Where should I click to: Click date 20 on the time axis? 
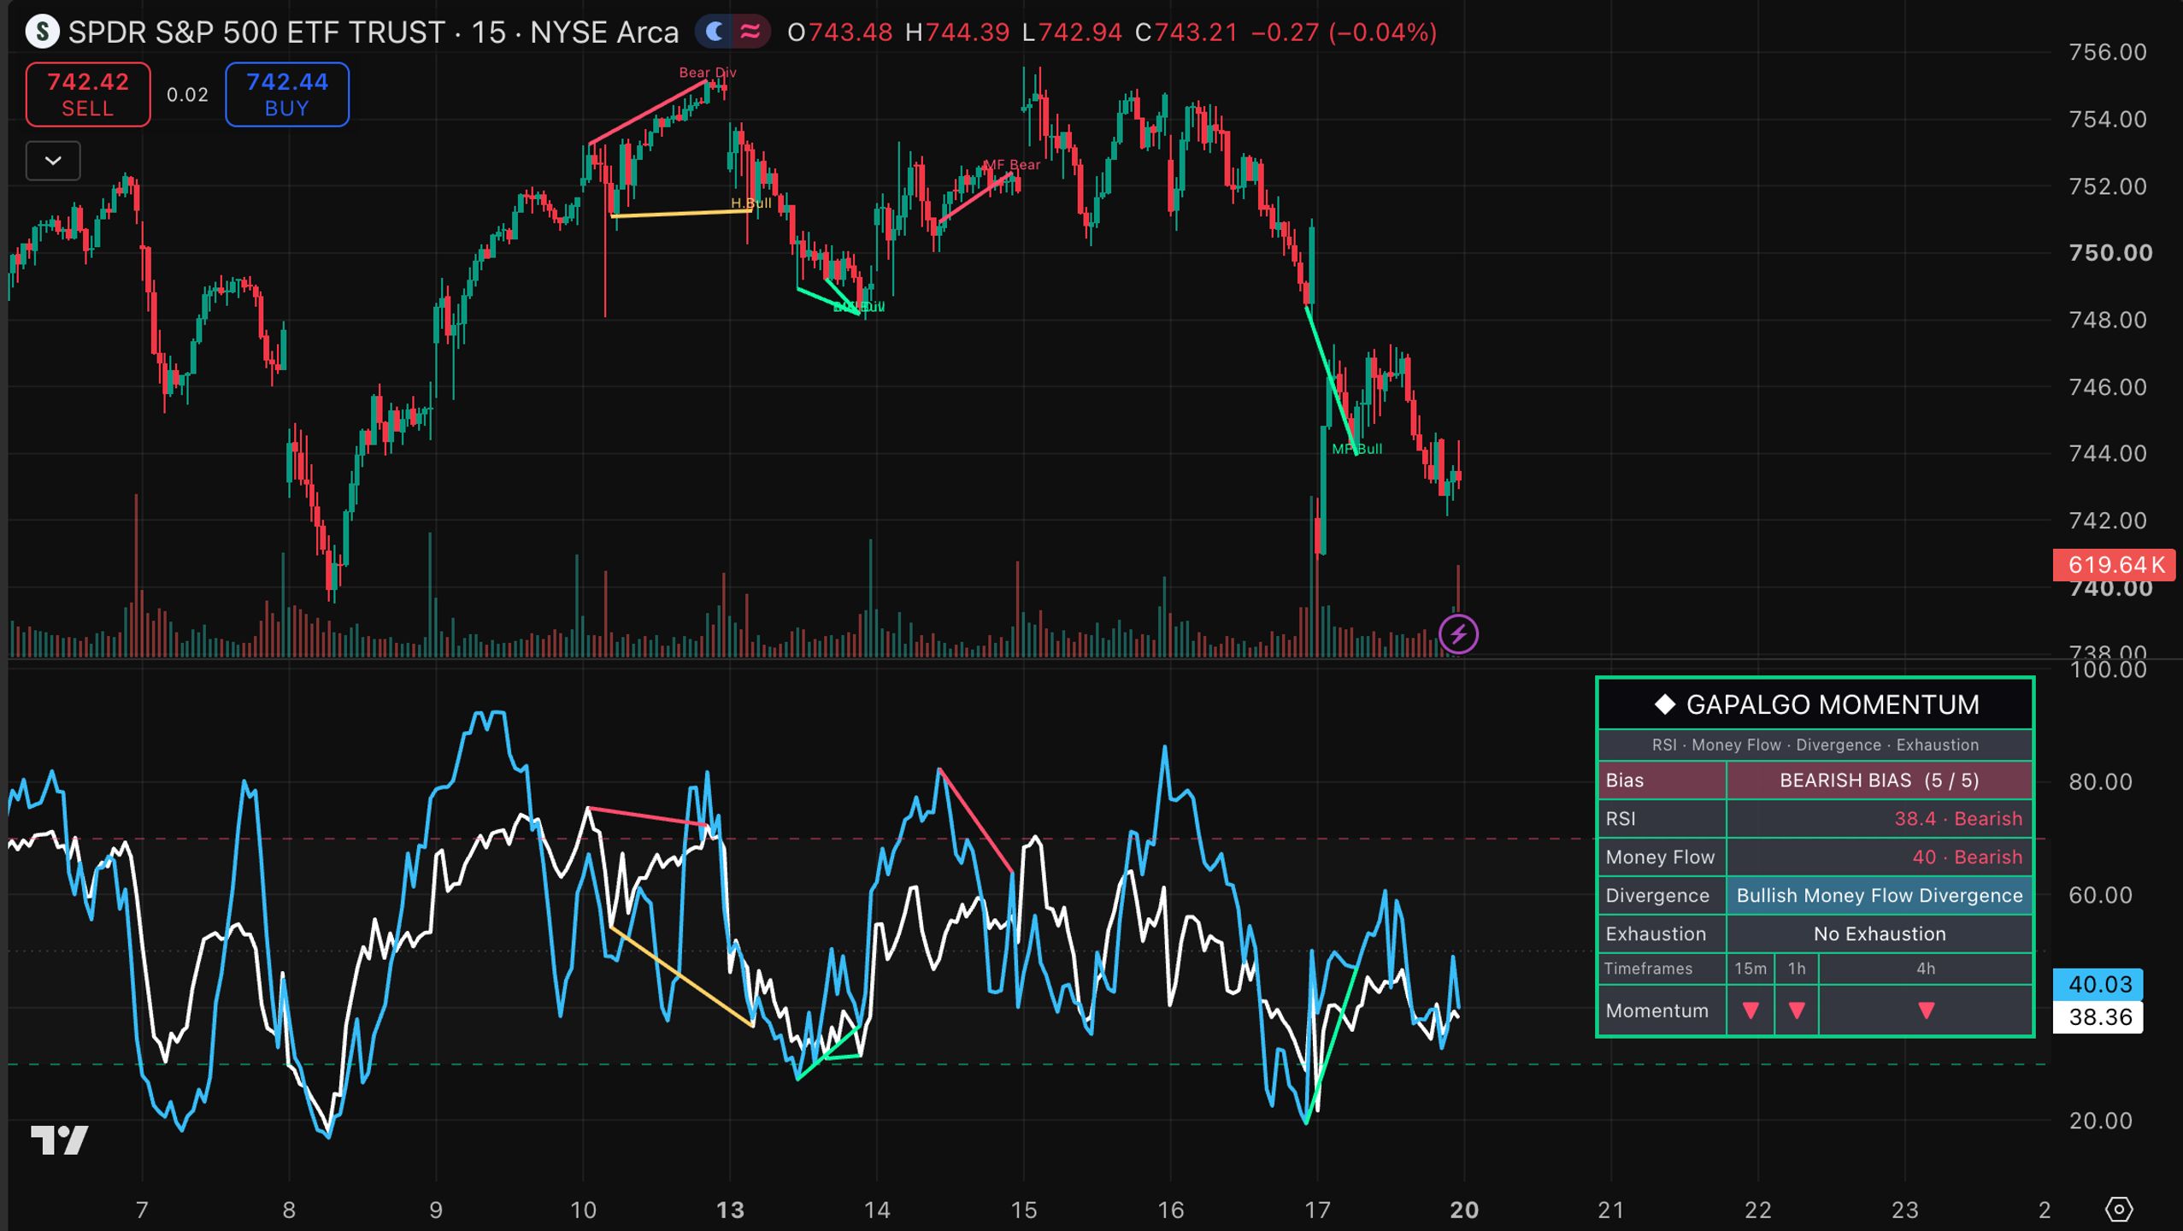[x=1464, y=1210]
